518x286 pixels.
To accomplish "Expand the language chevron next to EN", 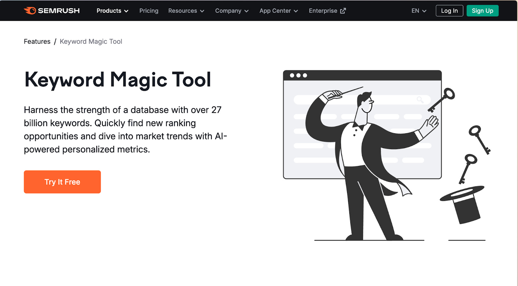I will coord(424,11).
